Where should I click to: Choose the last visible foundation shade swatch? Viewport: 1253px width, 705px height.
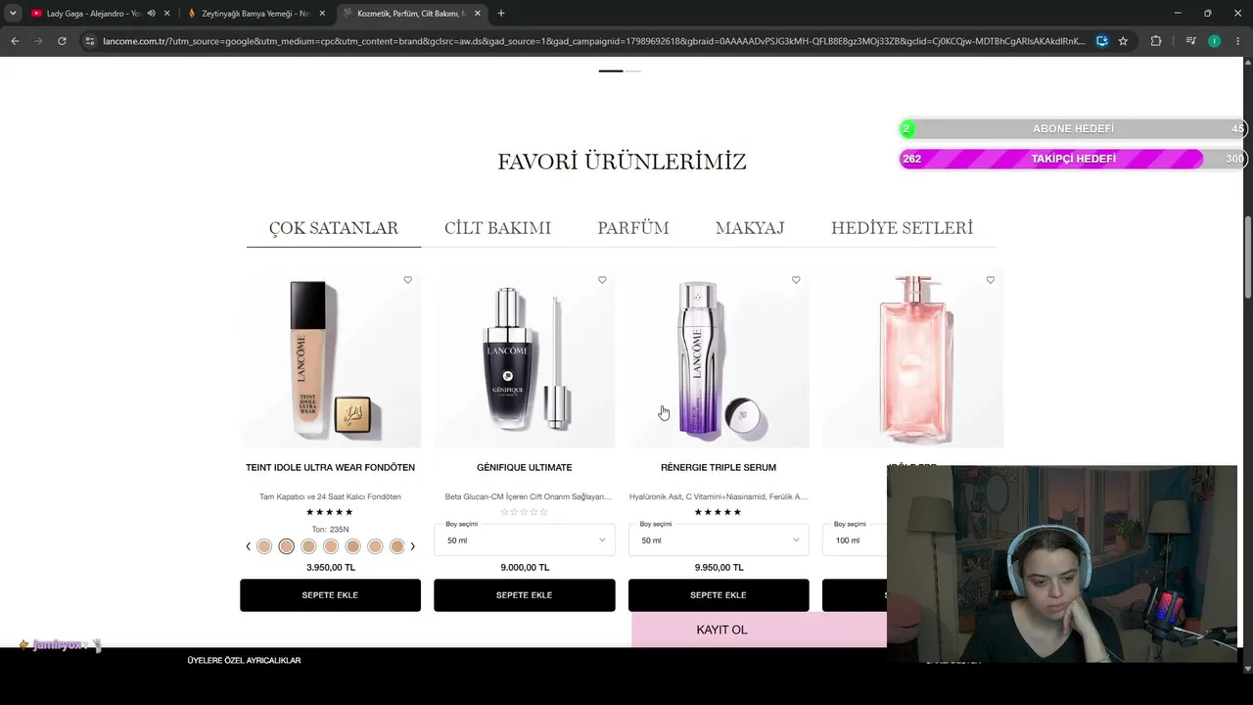click(397, 546)
